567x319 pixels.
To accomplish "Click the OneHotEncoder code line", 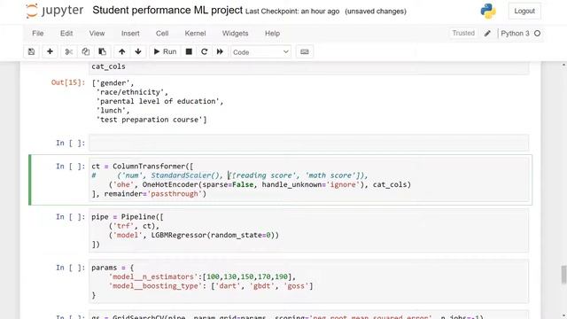I will pyautogui.click(x=260, y=184).
